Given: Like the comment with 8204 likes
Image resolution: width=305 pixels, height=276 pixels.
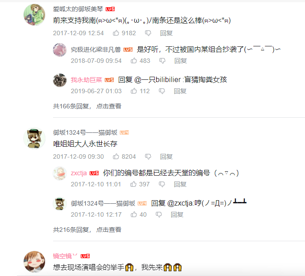Looking at the screenshot, I should pos(116,156).
